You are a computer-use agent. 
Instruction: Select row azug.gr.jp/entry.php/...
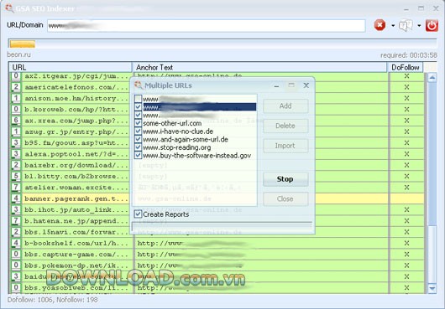click(217, 131)
